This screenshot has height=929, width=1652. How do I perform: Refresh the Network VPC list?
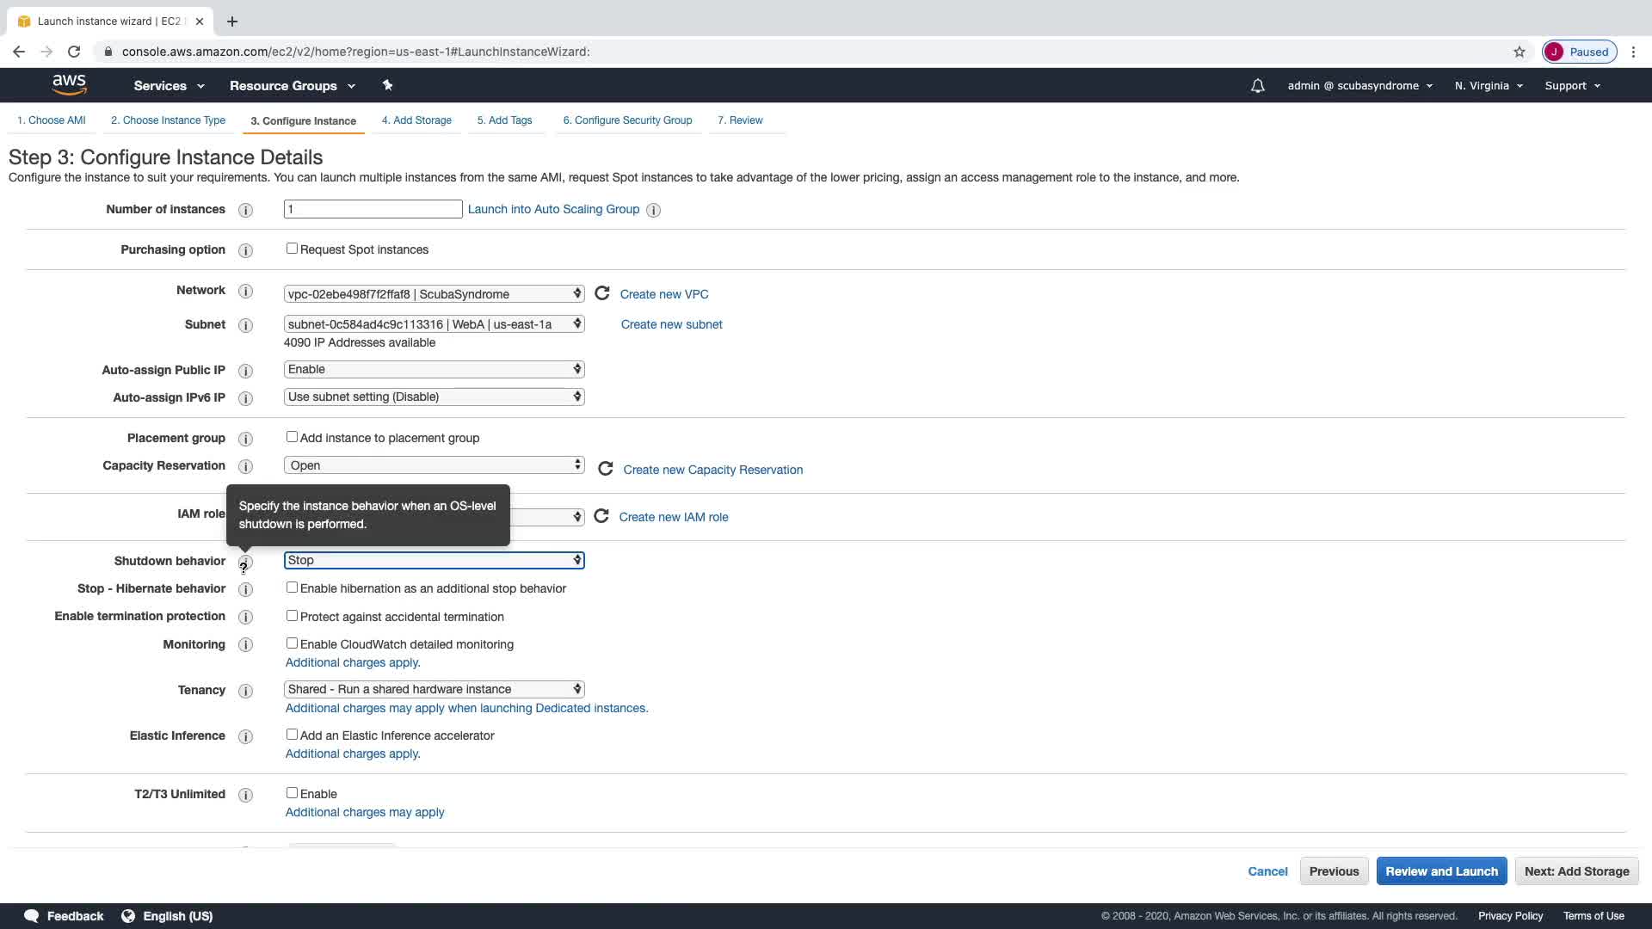(602, 293)
